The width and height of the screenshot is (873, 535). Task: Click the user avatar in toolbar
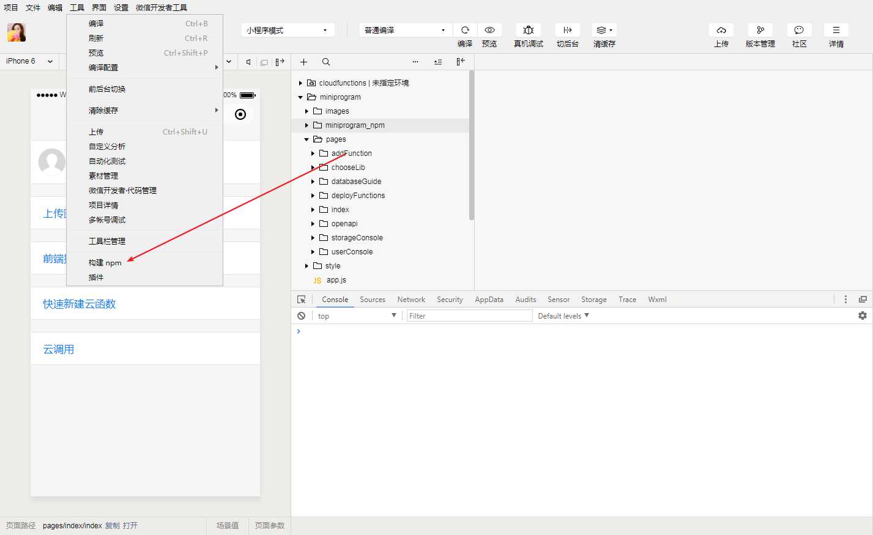tap(17, 32)
